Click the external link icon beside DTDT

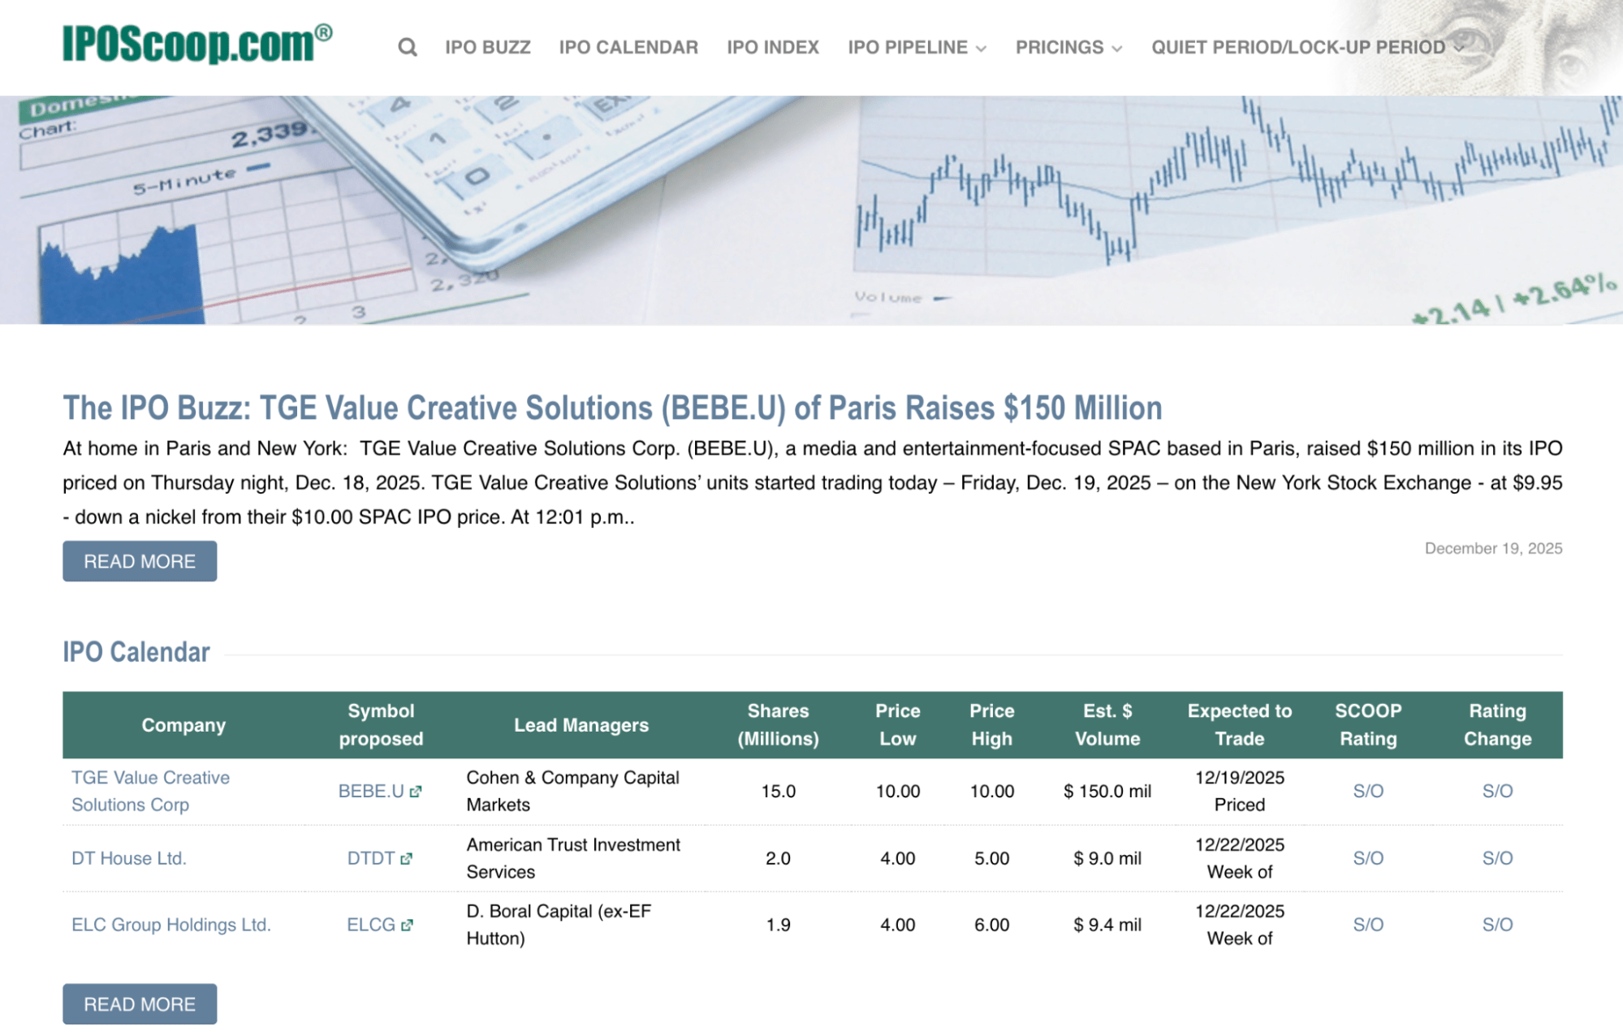[x=408, y=858]
